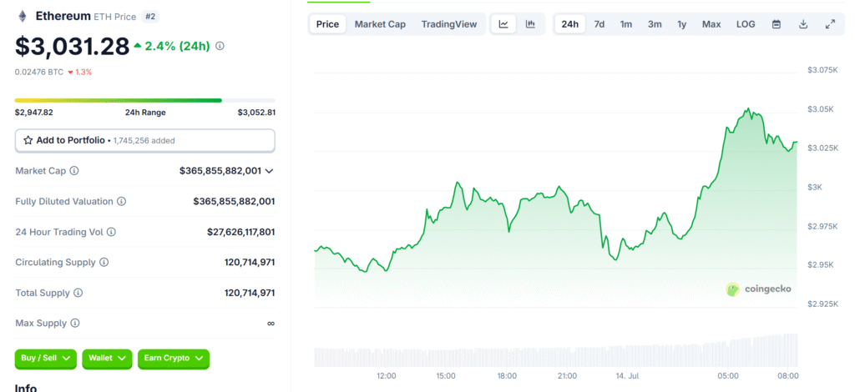Click the Ethereum diamond logo icon
Screen dimensions: 855x392
pyautogui.click(x=23, y=17)
